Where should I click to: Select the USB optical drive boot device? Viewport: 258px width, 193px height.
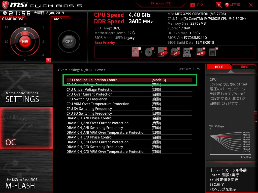point(175,52)
